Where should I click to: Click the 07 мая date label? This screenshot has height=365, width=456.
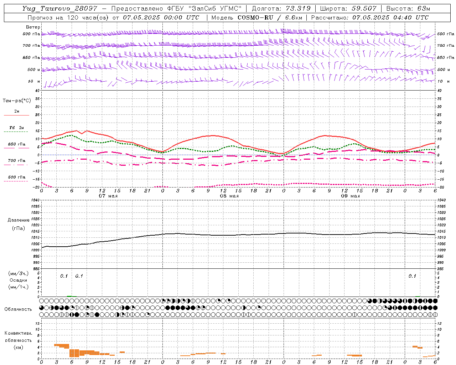pyautogui.click(x=108, y=196)
